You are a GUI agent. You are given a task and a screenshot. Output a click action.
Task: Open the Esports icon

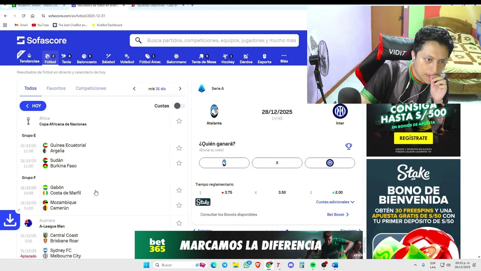coord(265,58)
